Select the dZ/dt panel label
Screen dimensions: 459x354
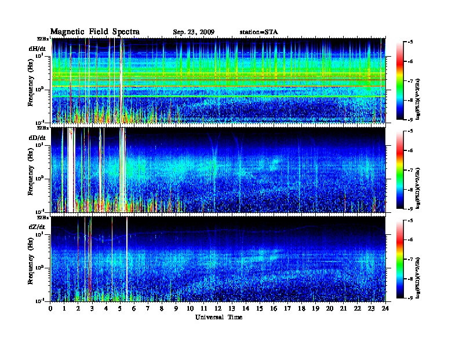pyautogui.click(x=37, y=227)
